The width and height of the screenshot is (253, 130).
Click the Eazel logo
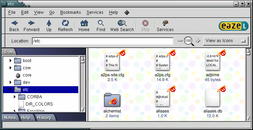pyautogui.click(x=234, y=26)
